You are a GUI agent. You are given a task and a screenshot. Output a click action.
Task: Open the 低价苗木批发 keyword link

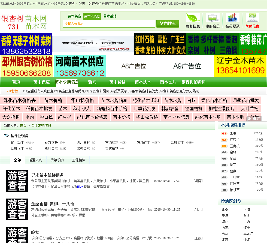pos(39,109)
